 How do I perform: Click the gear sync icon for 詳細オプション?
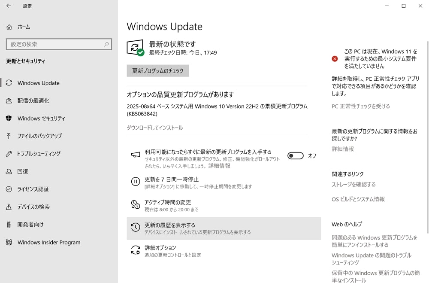tap(136, 250)
